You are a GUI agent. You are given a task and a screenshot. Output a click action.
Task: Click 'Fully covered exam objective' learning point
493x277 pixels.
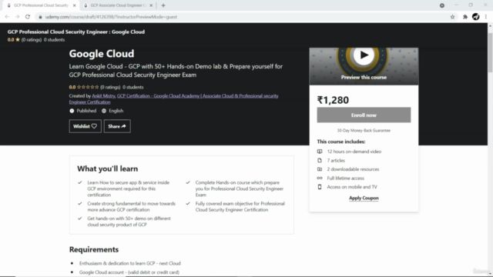240,207
